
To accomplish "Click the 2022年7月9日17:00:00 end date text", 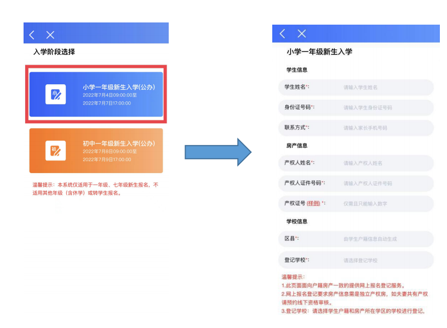I will tap(107, 159).
